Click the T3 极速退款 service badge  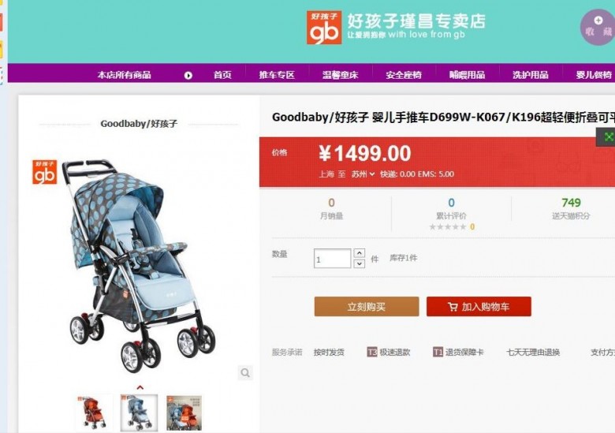(x=388, y=353)
